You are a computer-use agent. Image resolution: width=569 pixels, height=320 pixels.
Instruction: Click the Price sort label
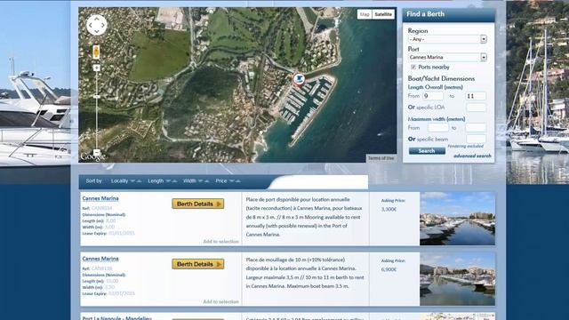pyautogui.click(x=221, y=181)
